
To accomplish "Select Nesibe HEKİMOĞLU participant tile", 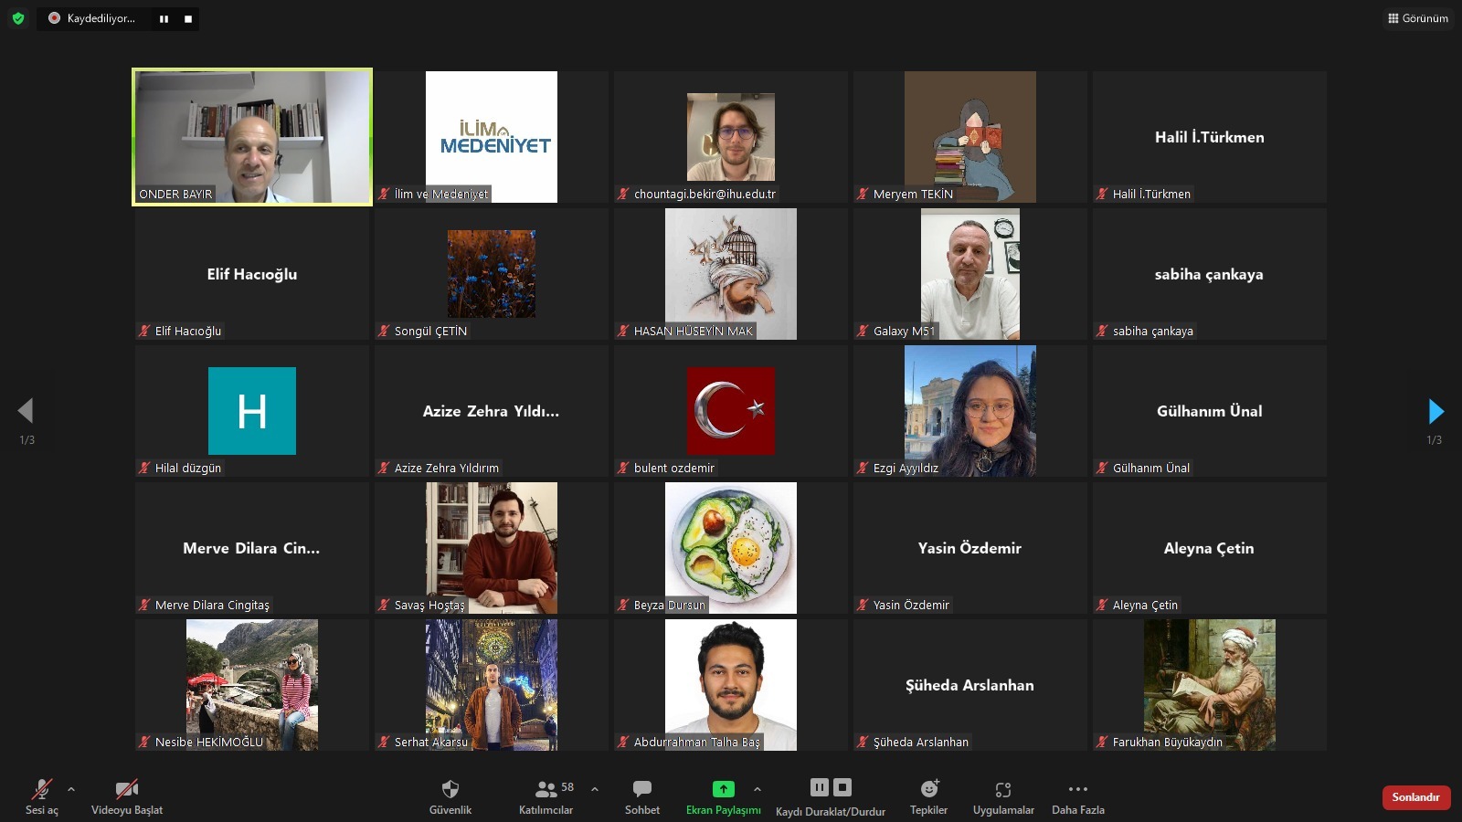I will (252, 685).
